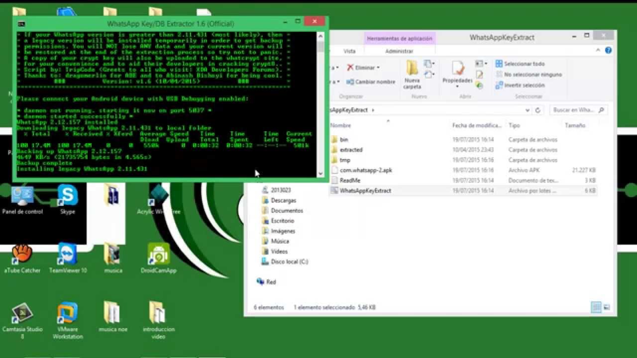Sort by Fecha de modificación column header
637x358 pixels.
pos(476,126)
